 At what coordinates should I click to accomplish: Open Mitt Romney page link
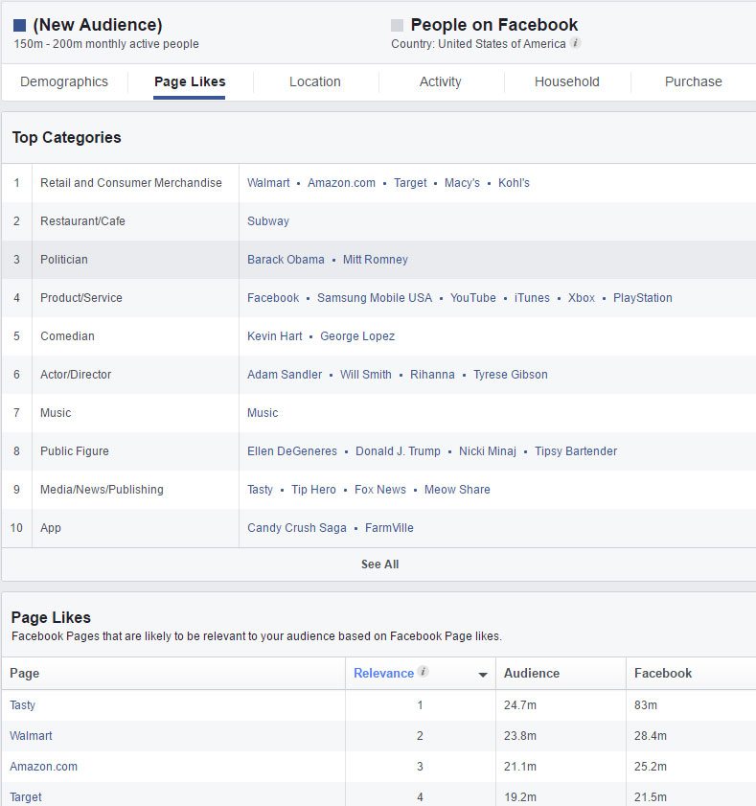click(x=376, y=260)
